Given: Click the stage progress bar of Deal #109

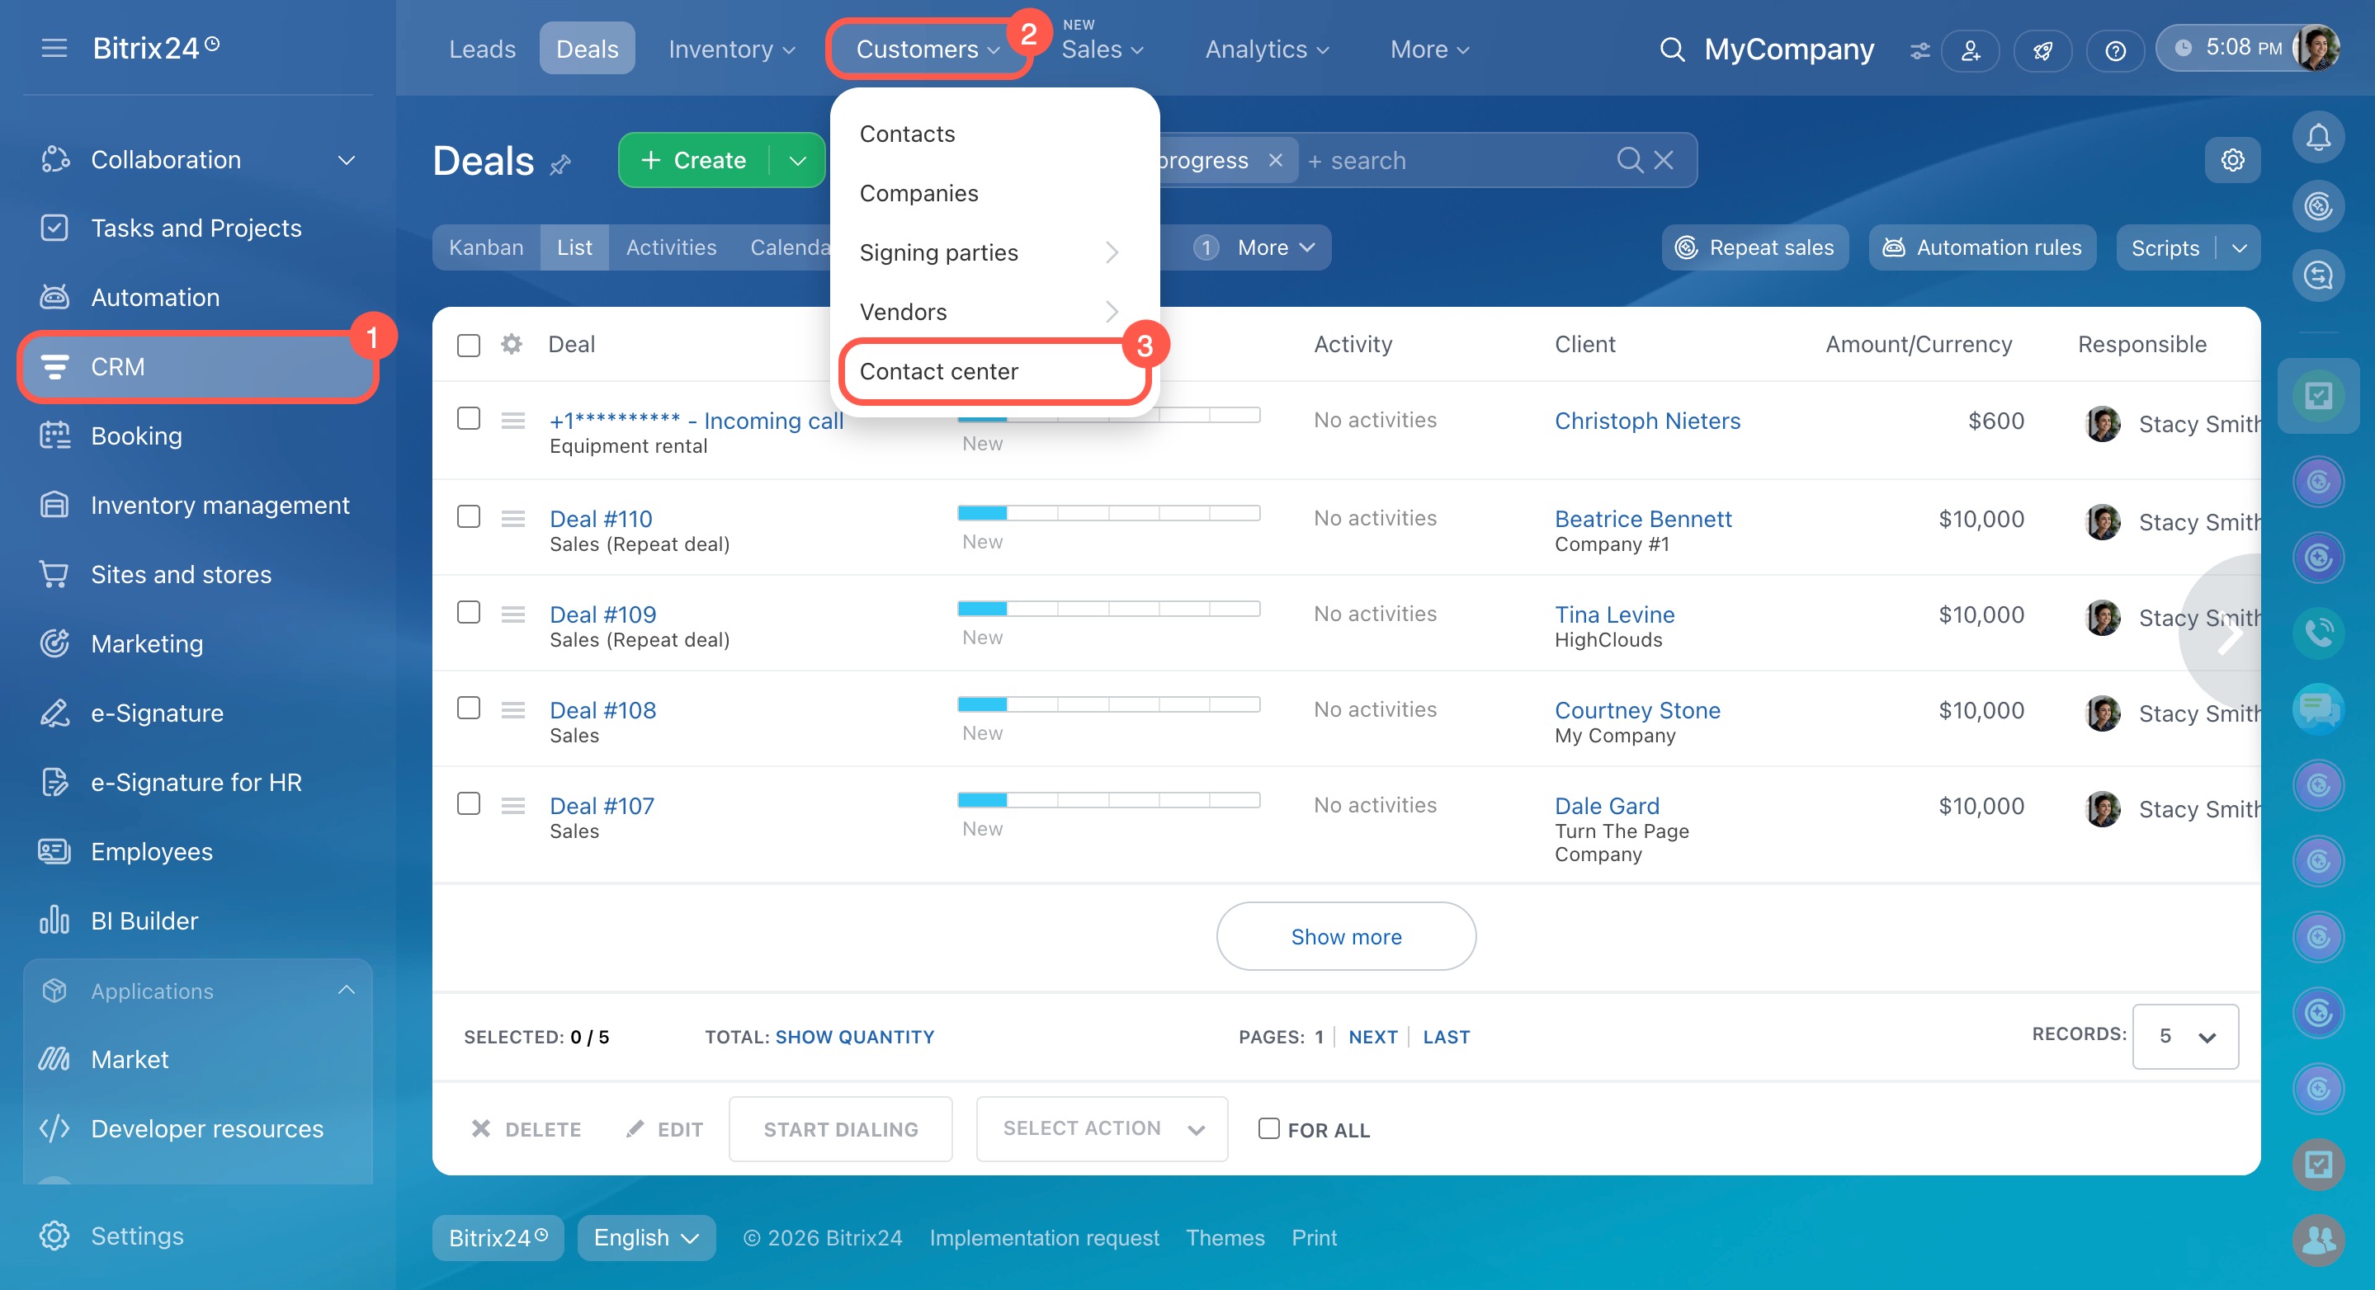Looking at the screenshot, I should click(1108, 608).
